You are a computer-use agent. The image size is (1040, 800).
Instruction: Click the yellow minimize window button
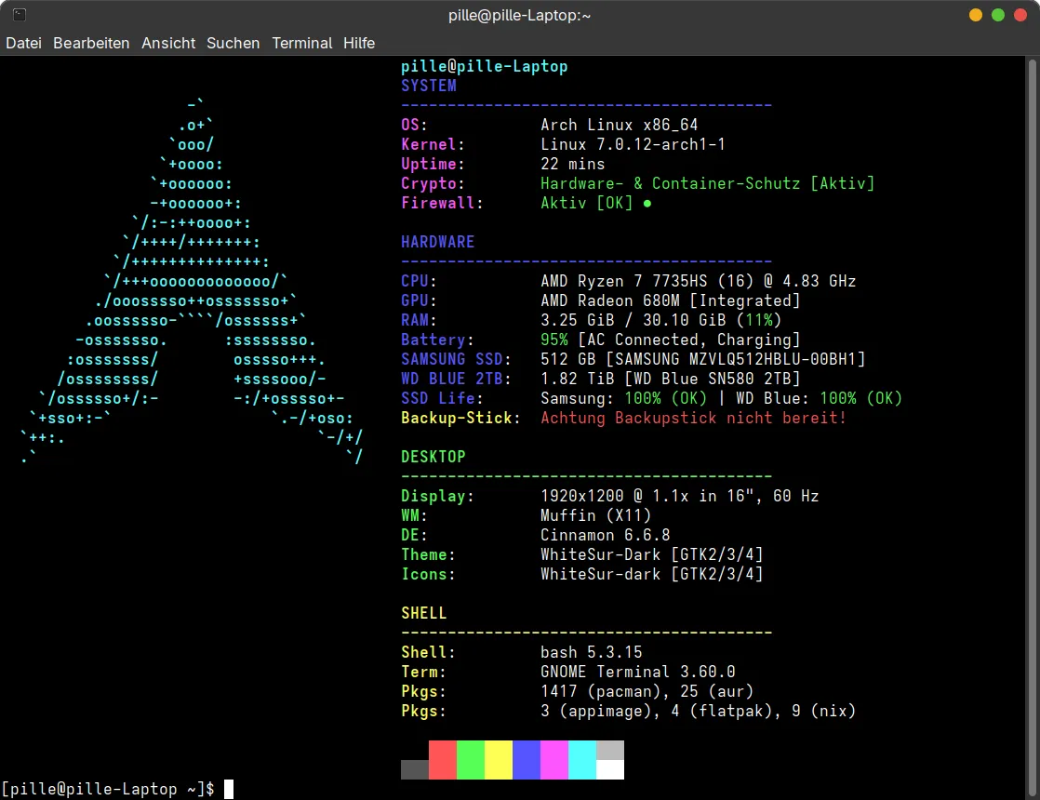[x=975, y=15]
